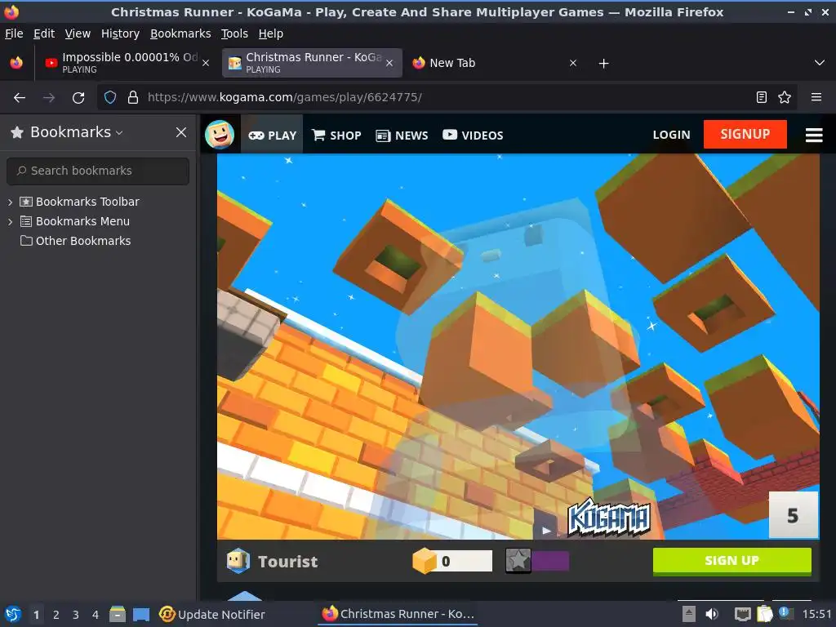Open the Bookmarks sidebar switcher dropdown
Image resolution: width=836 pixels, height=627 pixels.
point(67,132)
